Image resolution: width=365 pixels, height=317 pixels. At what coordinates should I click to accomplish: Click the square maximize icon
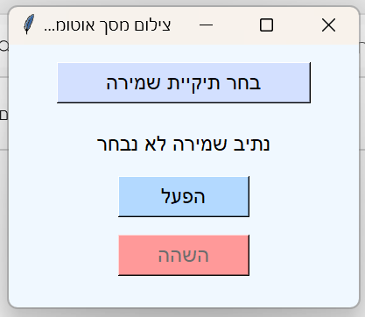[x=266, y=25]
